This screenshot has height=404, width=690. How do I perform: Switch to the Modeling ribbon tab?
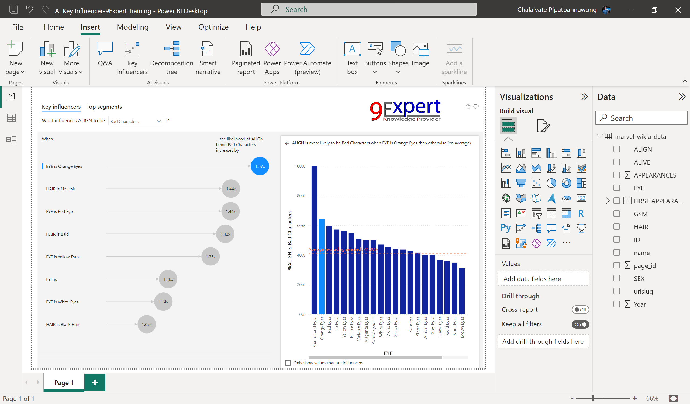coord(133,27)
